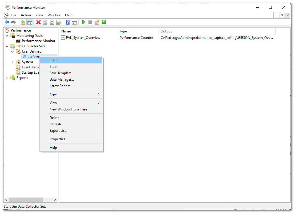Expand the Reports tree node
The image size is (294, 213).
coord(7,78)
